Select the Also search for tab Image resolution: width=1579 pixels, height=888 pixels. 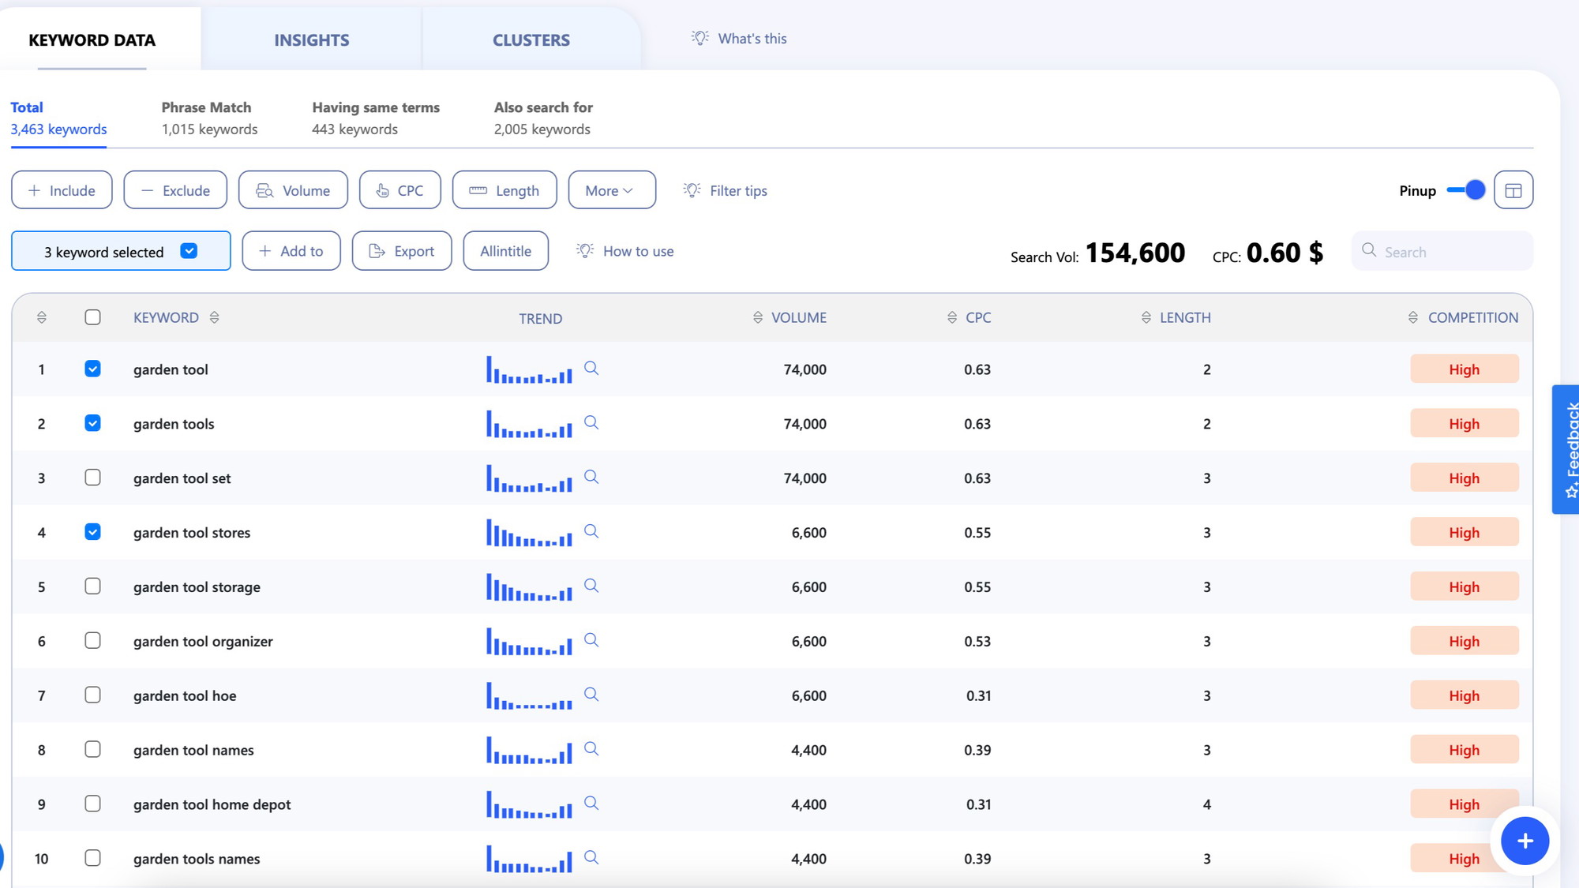coord(543,118)
